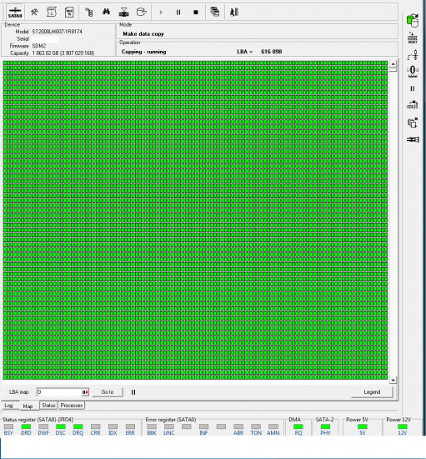
Task: Click the power switch circuit icon
Action: tap(413, 55)
